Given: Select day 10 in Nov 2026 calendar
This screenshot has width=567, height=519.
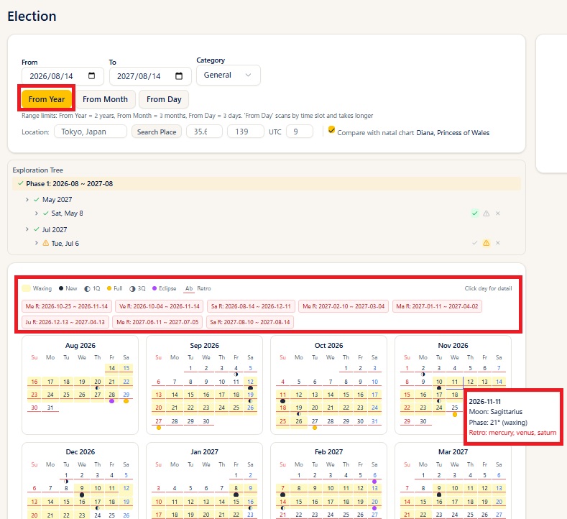Looking at the screenshot, I should [x=439, y=382].
